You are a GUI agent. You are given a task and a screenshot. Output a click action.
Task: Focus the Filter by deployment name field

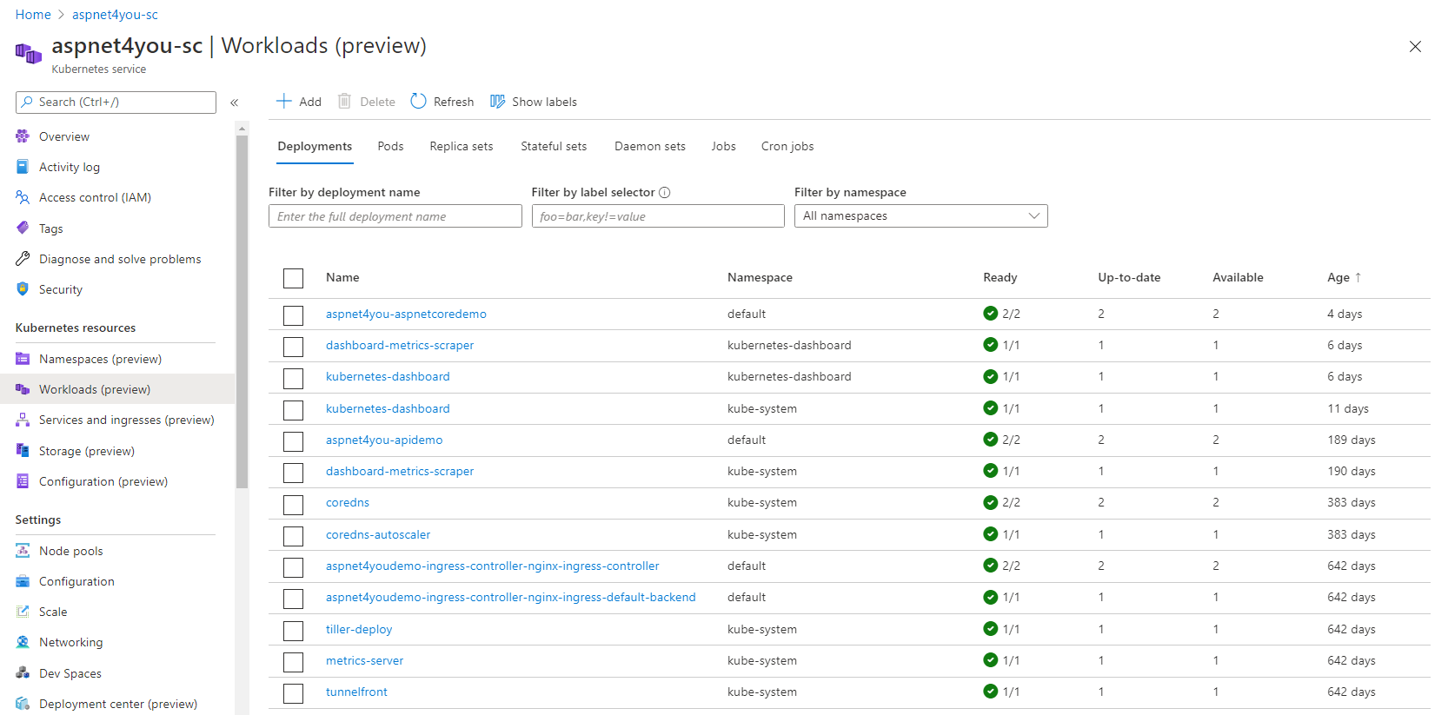395,216
